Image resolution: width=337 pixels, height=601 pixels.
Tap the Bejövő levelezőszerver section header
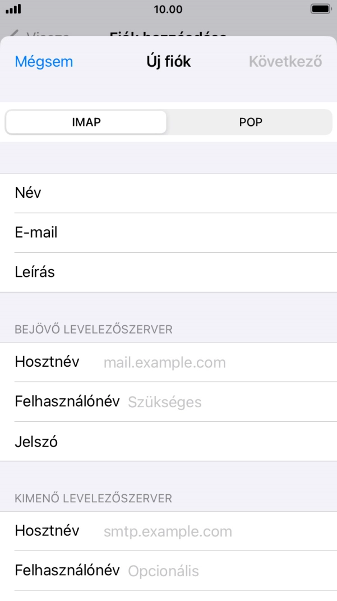(x=93, y=330)
